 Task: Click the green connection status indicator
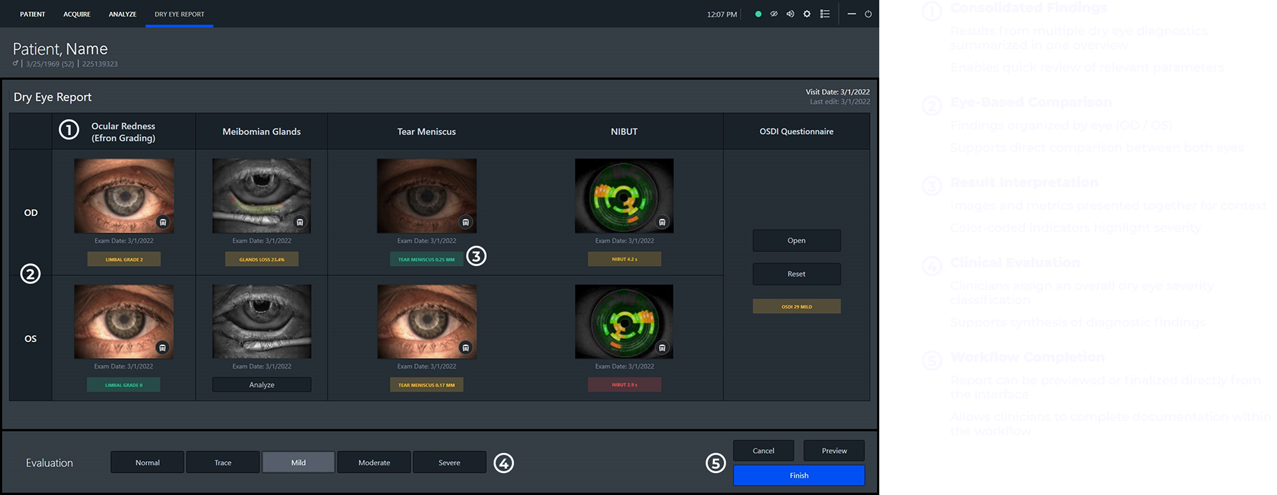tap(758, 14)
